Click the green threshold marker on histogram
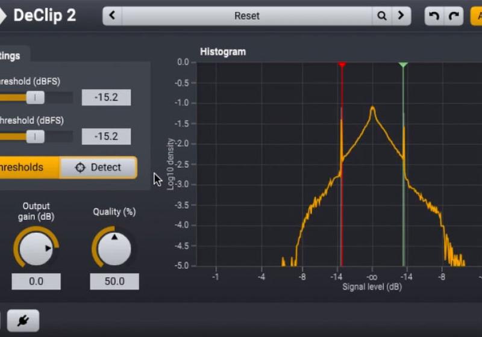 (403, 64)
